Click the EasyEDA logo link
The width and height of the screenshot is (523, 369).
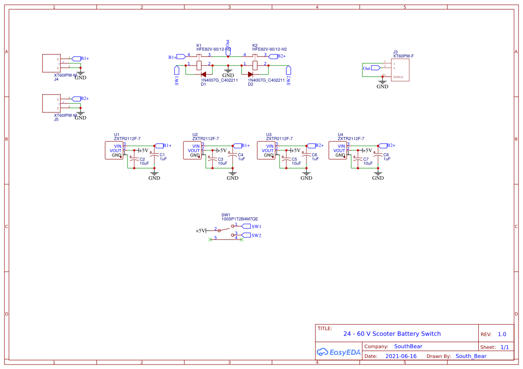(339, 352)
